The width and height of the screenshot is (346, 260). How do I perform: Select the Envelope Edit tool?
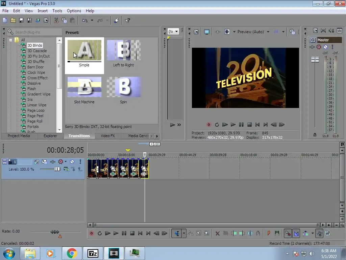[191, 233]
